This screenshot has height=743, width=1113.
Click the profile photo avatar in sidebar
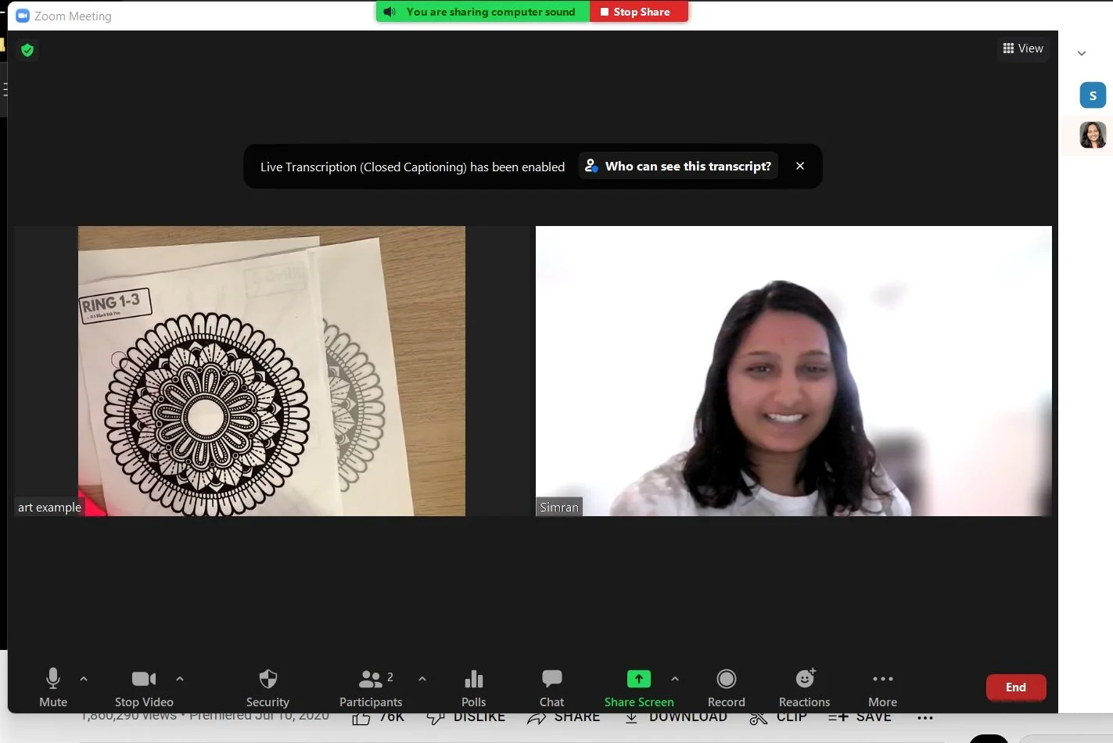(1093, 135)
